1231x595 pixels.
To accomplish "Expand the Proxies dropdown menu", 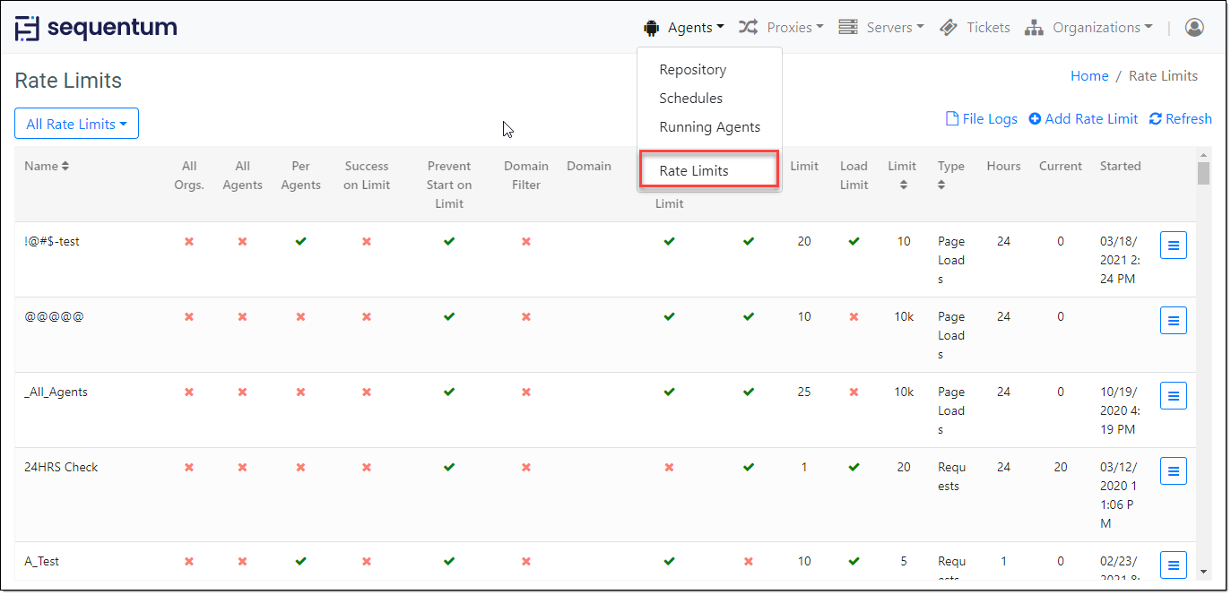I will click(x=781, y=28).
